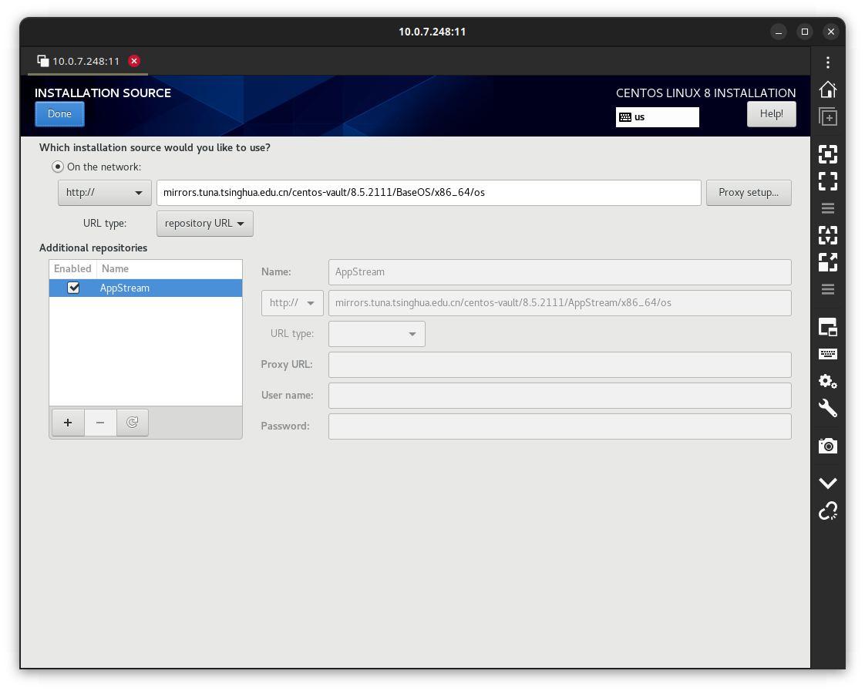Add a repository with the plus button

coord(68,423)
